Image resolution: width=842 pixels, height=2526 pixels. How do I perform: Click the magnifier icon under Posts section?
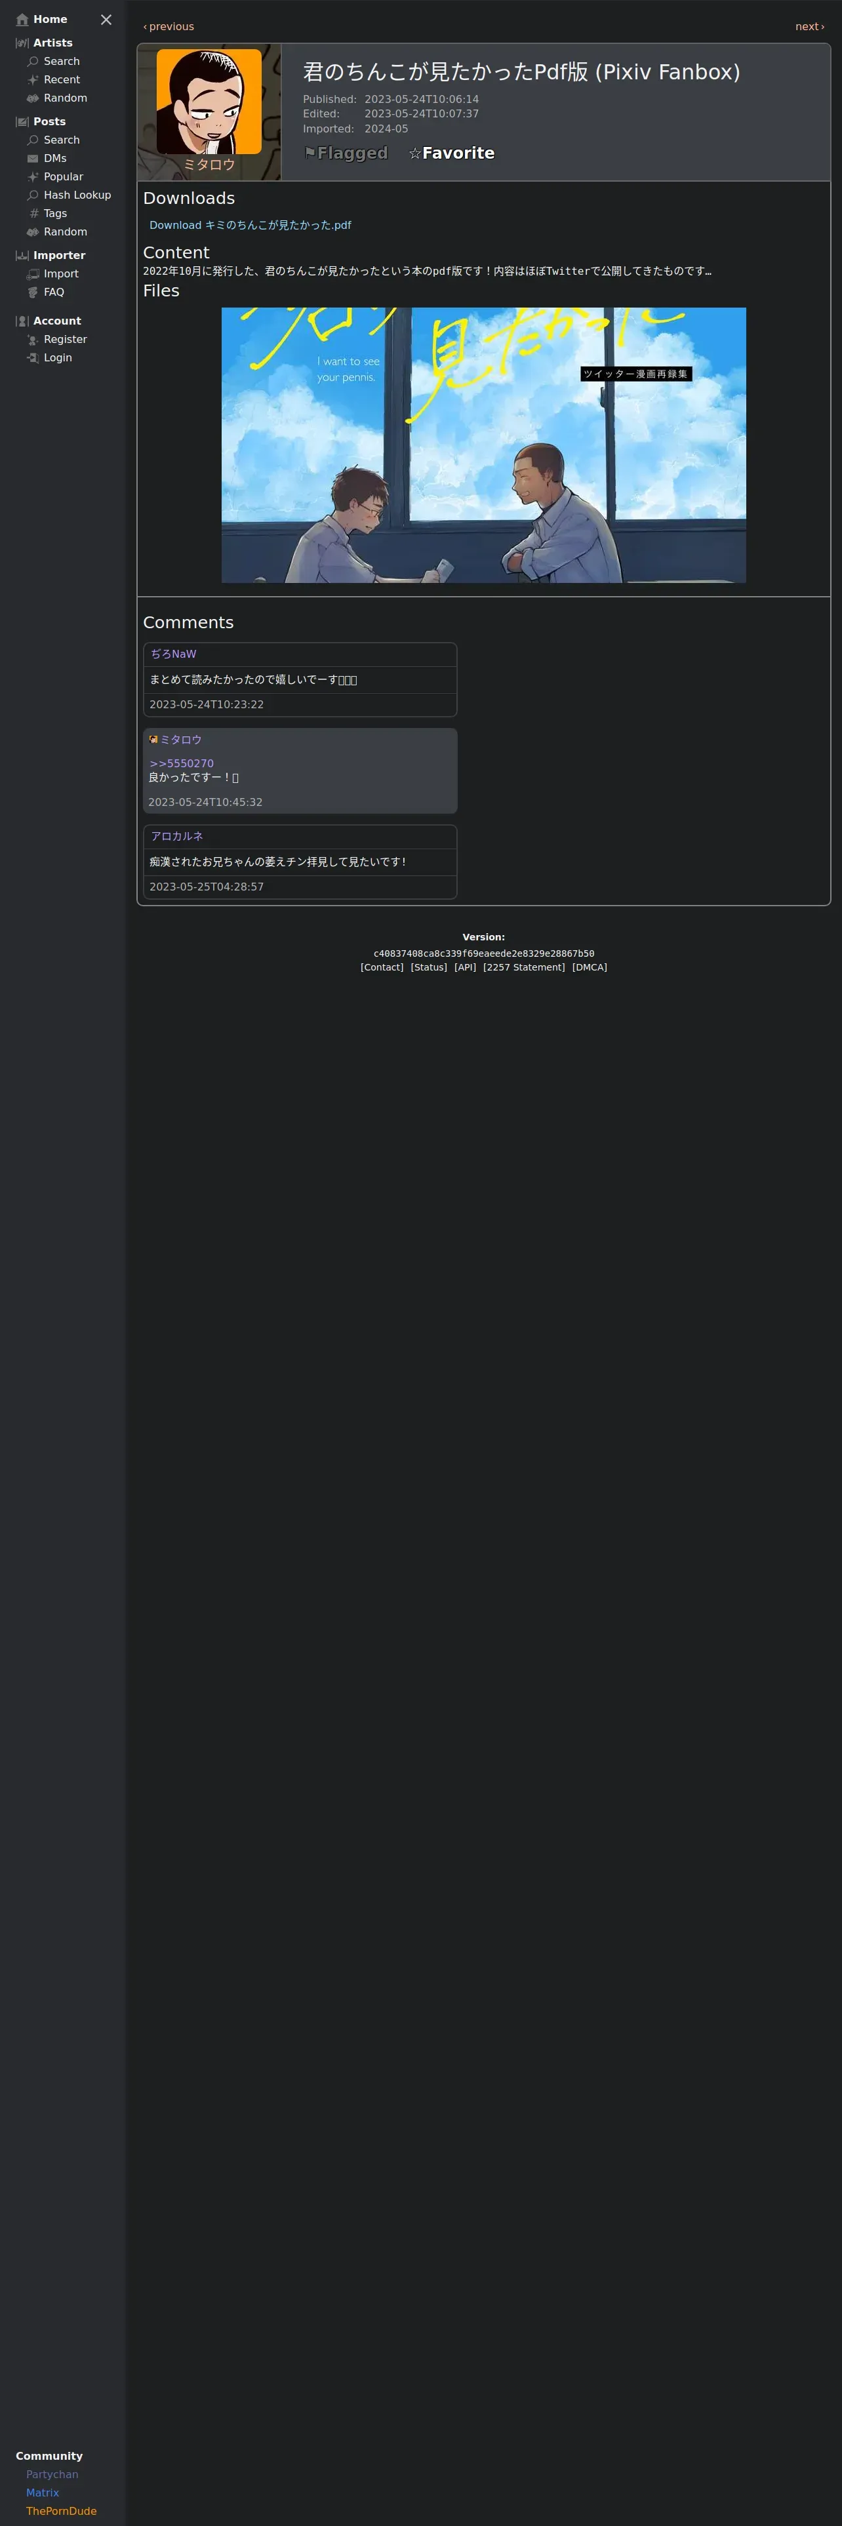click(33, 140)
